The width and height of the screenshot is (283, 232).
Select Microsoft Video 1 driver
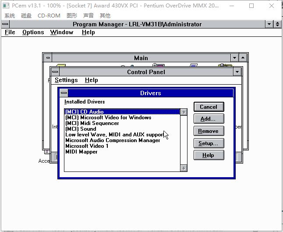click(122, 146)
